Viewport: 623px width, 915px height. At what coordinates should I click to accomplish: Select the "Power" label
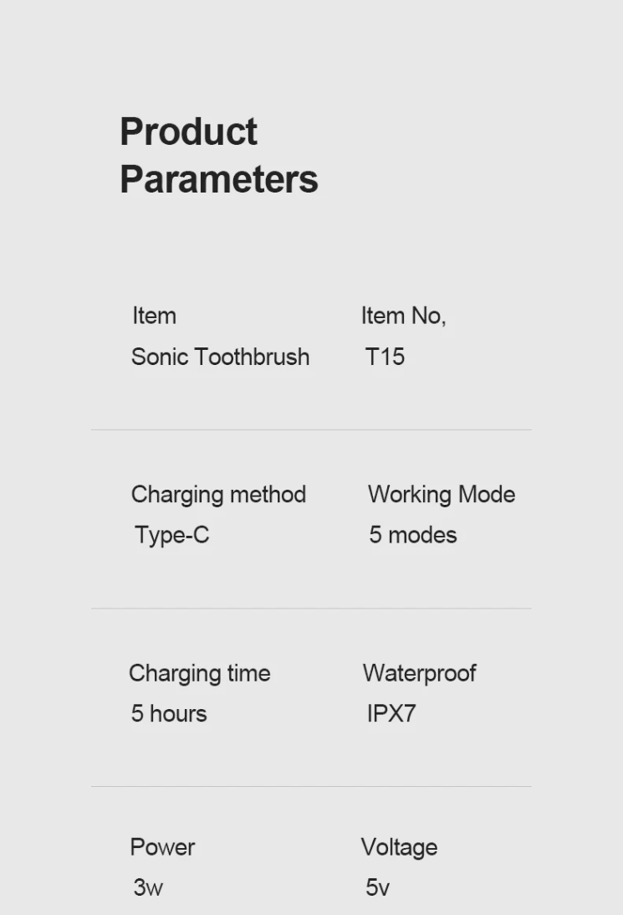tap(162, 847)
